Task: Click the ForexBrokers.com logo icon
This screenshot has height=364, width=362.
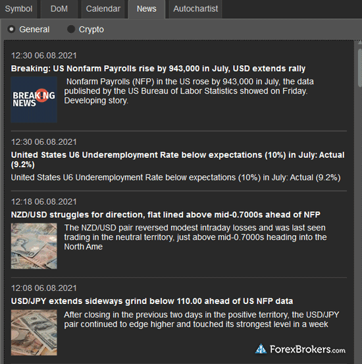Action: click(x=261, y=349)
